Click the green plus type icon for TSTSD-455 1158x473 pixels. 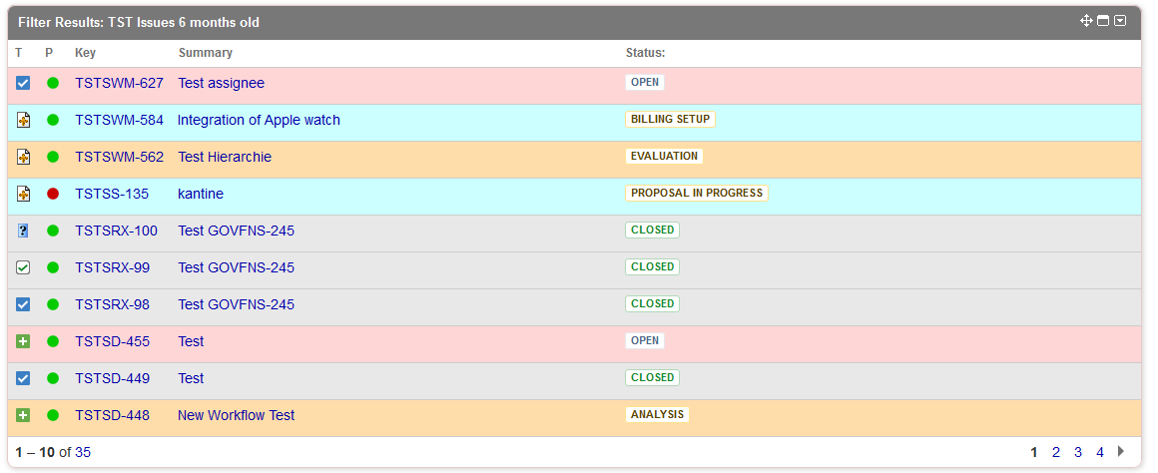[x=23, y=341]
